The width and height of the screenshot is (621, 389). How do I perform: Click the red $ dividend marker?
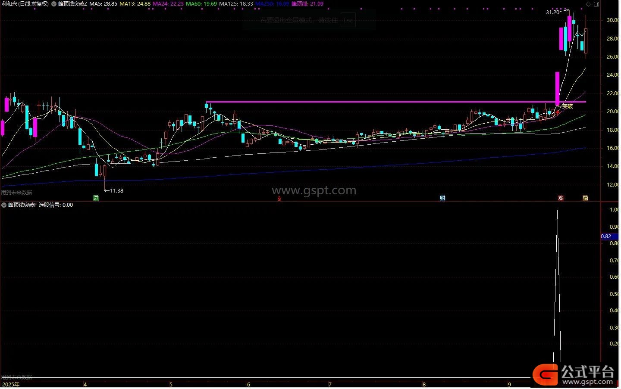[279, 199]
